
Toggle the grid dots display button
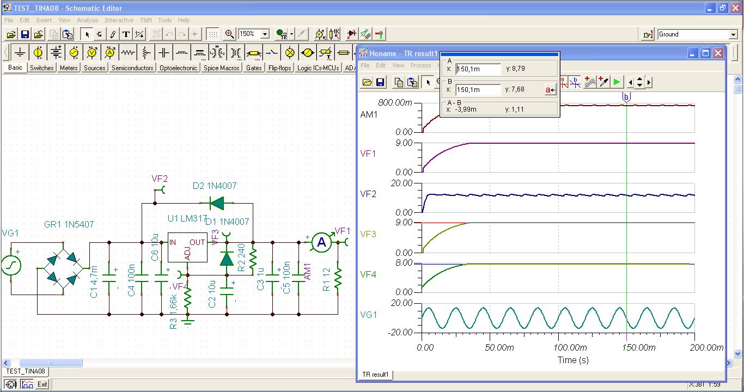[x=213, y=34]
